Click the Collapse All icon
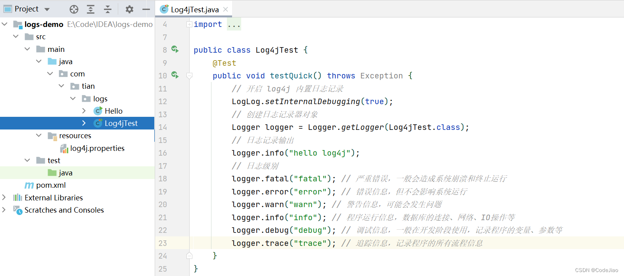 point(108,9)
